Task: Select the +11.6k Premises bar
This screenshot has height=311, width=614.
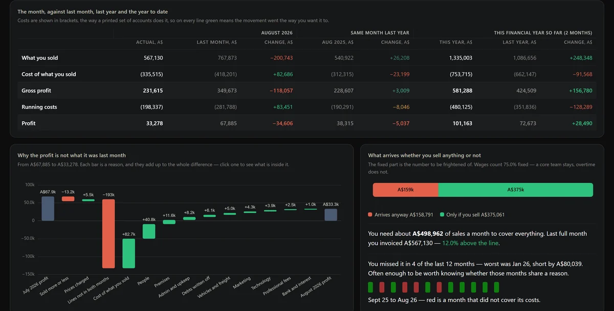Action: pyautogui.click(x=169, y=222)
